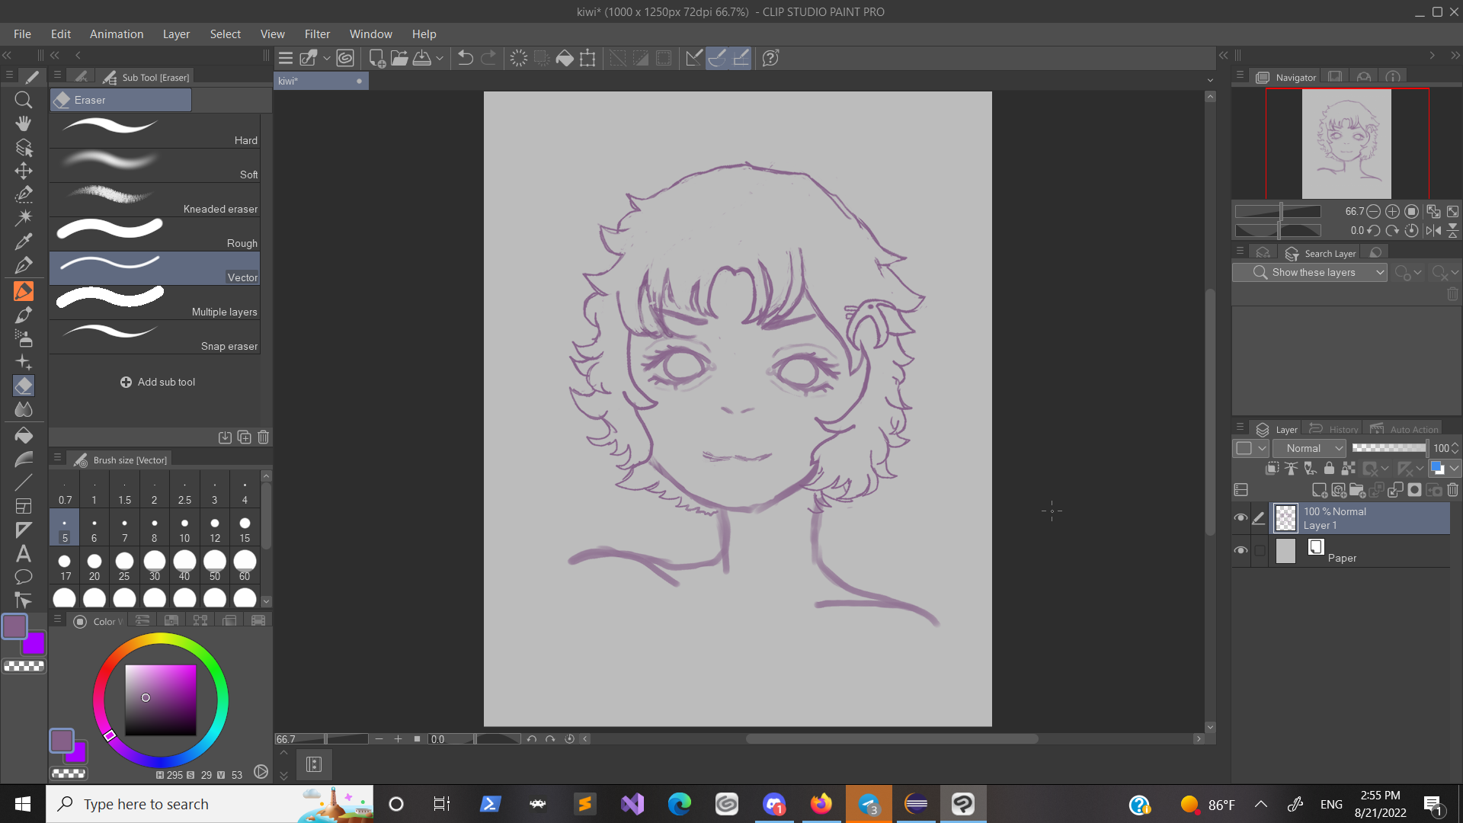This screenshot has width=1463, height=823.
Task: Toggle visibility of Layer 1
Action: pos(1241,518)
